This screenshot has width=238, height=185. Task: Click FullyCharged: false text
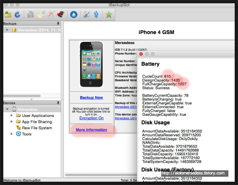[159, 111]
